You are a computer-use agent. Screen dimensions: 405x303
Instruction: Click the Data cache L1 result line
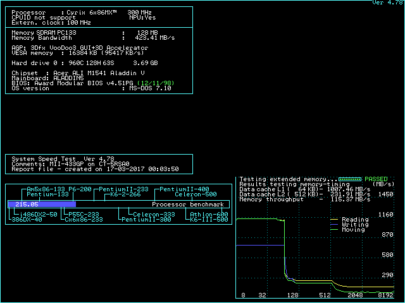pyautogui.click(x=304, y=189)
